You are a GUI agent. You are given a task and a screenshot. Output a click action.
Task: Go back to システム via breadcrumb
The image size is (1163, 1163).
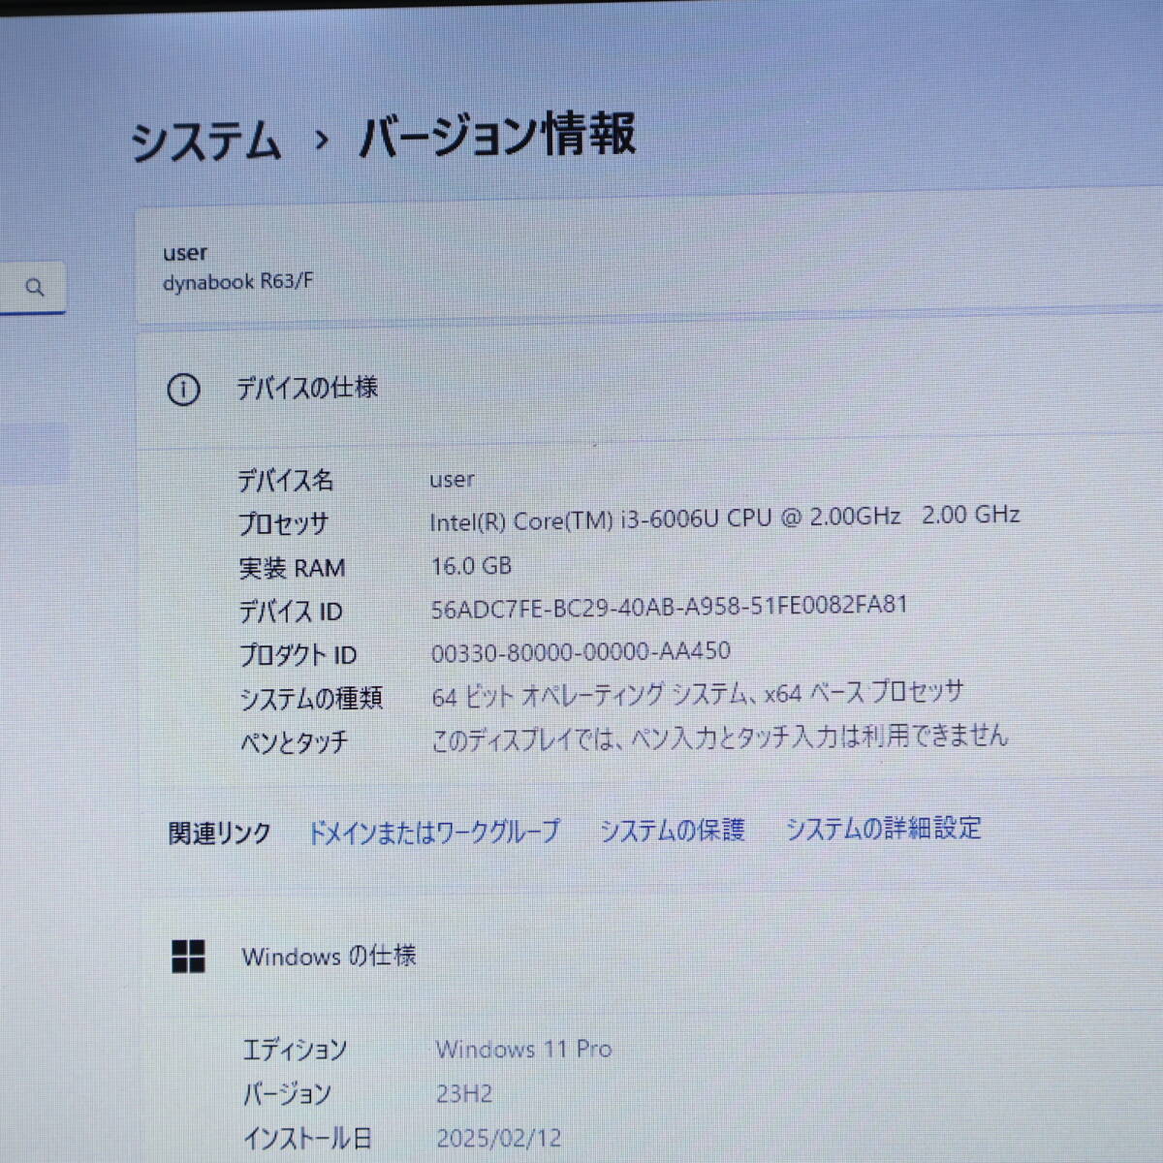(x=205, y=141)
